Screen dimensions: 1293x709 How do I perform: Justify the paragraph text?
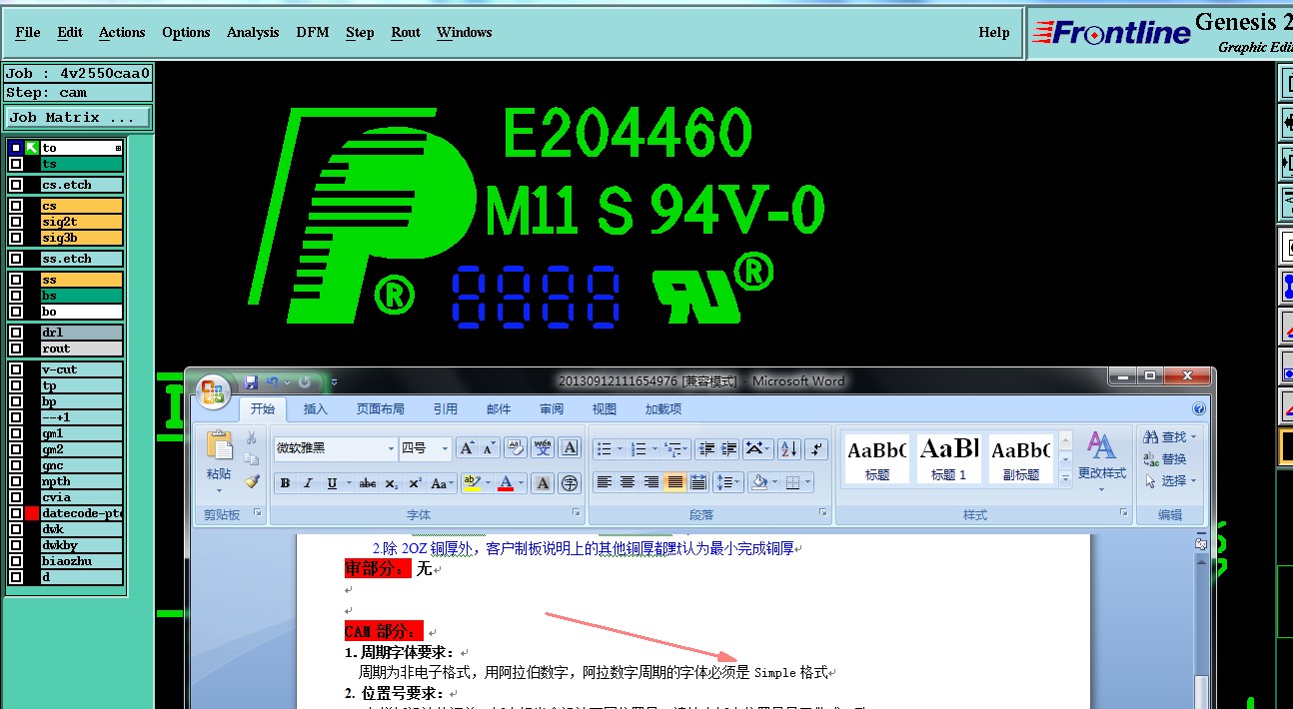tap(675, 483)
